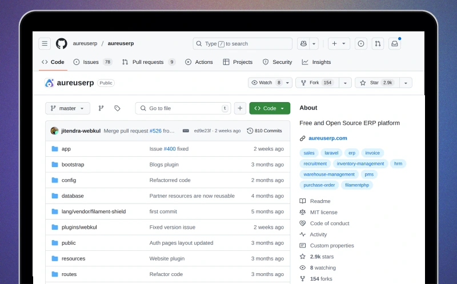The height and width of the screenshot is (284, 457).
Task: Open the public folder
Action: (69, 243)
